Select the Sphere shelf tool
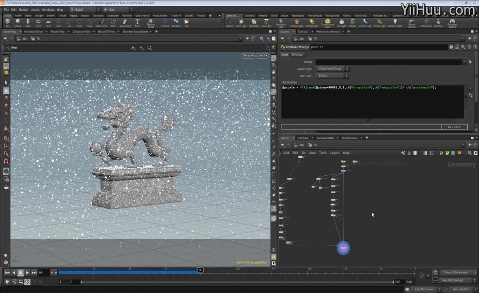The width and height of the screenshot is (479, 293). click(18, 23)
